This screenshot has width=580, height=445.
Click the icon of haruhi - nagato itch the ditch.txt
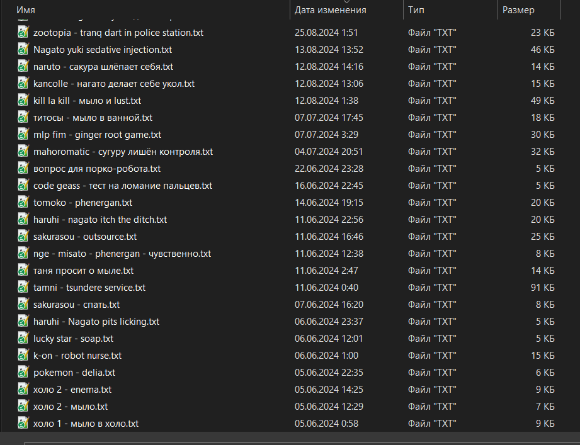click(23, 219)
